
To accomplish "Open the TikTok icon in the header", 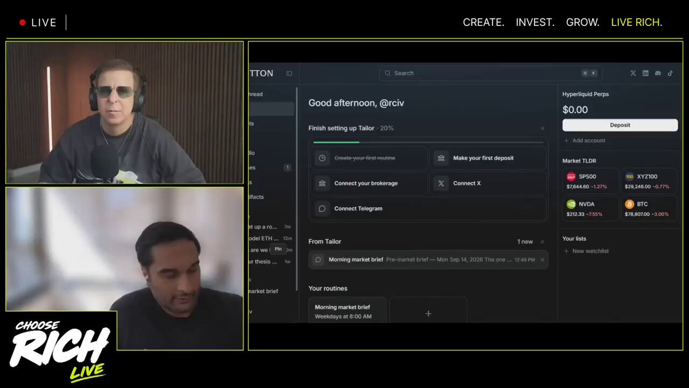I will 670,74.
